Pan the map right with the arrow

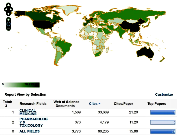pyautogui.click(x=11, y=9)
